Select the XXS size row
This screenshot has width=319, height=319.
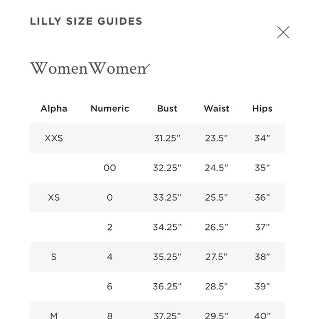(x=157, y=138)
